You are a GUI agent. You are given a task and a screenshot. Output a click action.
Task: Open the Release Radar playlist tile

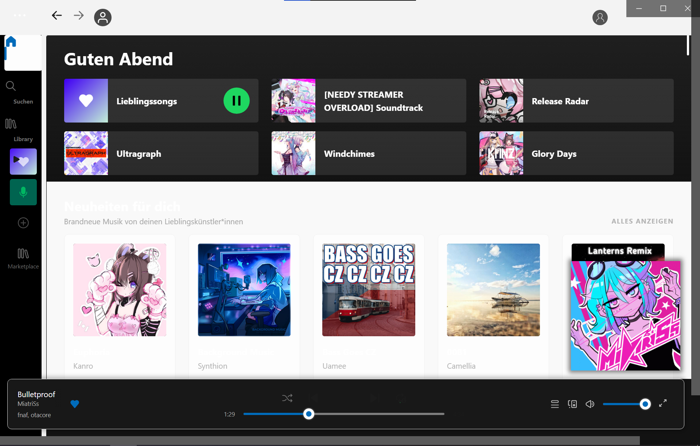576,101
